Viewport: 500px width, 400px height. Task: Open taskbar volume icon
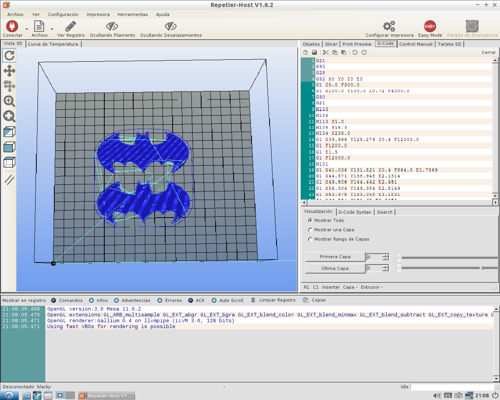[x=437, y=395]
